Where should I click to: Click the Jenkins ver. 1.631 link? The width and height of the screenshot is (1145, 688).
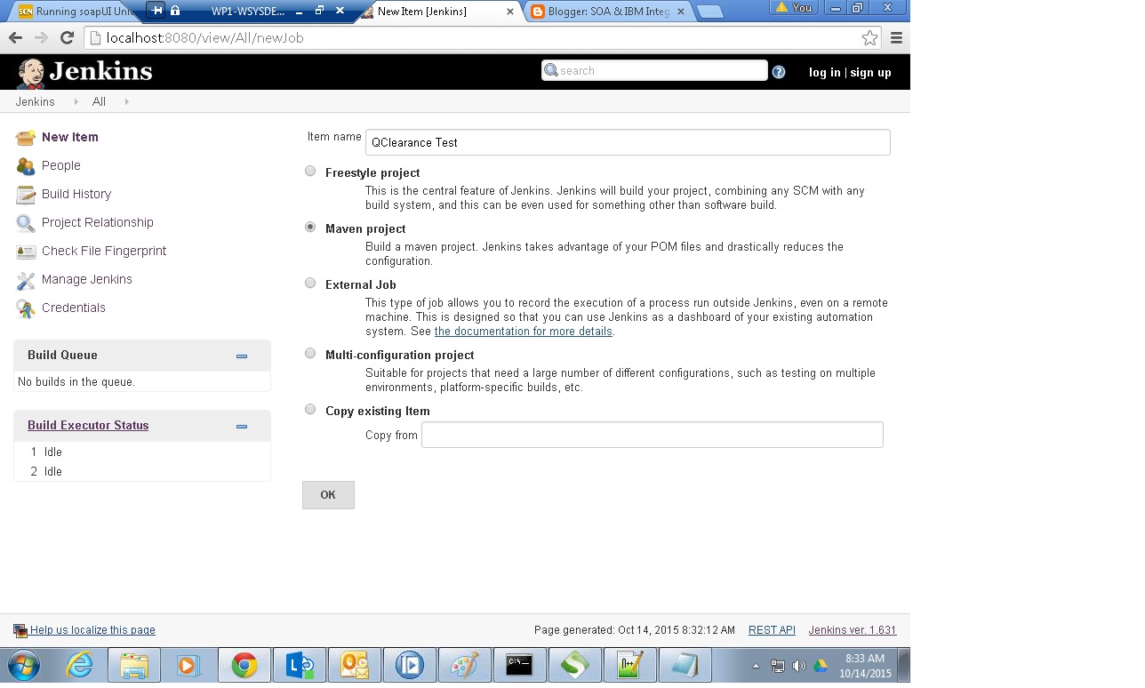coord(853,630)
